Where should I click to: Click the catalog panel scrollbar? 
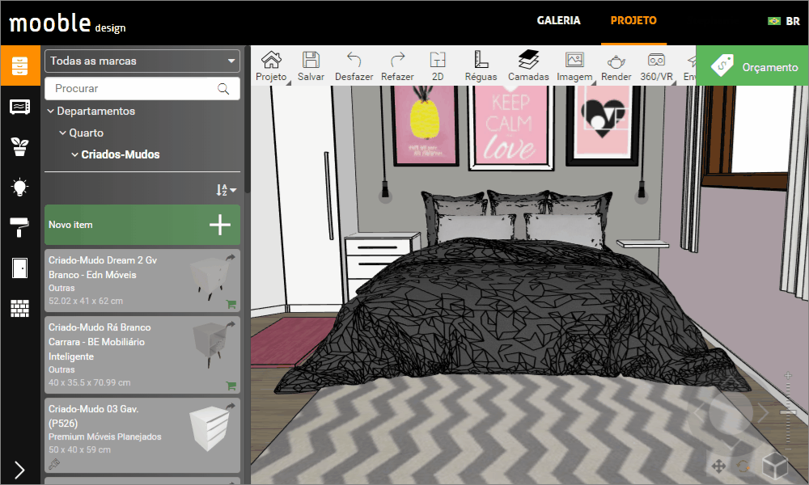pos(248,119)
